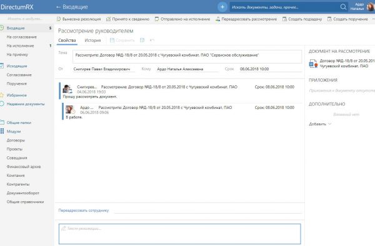Click the resolution text area
Screen dimensions: 375x246
point(179,234)
